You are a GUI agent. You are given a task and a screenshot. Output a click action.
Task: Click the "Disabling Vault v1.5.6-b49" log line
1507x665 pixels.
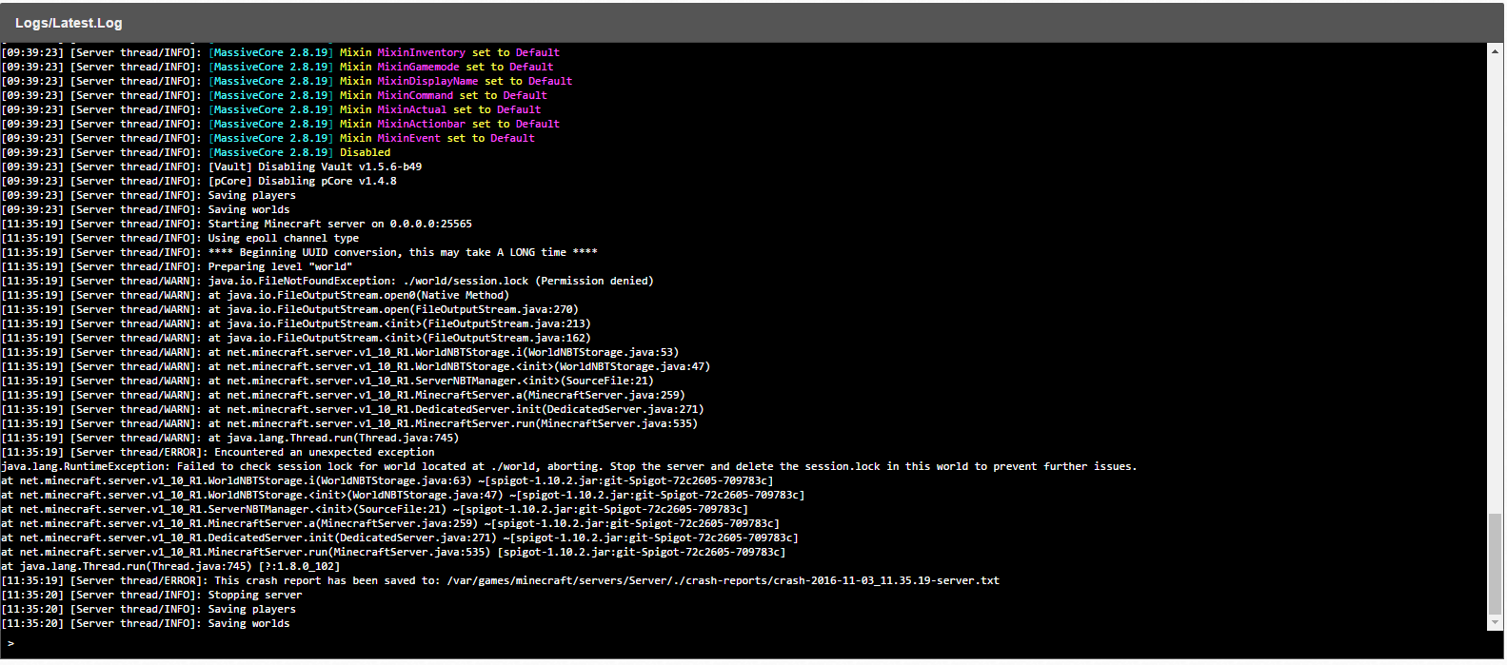pyautogui.click(x=315, y=166)
